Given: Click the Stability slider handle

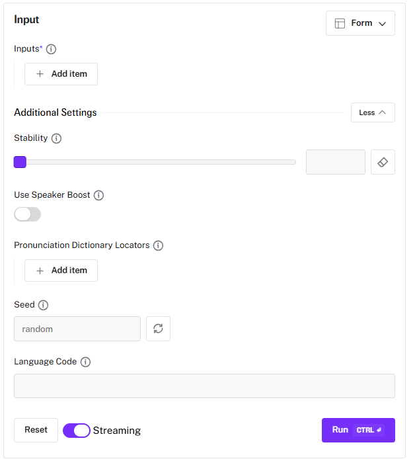Looking at the screenshot, I should coord(20,162).
